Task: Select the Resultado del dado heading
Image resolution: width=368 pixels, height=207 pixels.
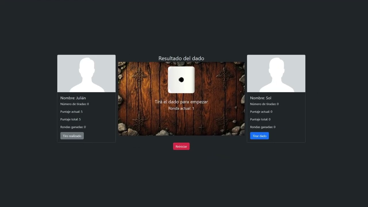Action: tap(181, 58)
